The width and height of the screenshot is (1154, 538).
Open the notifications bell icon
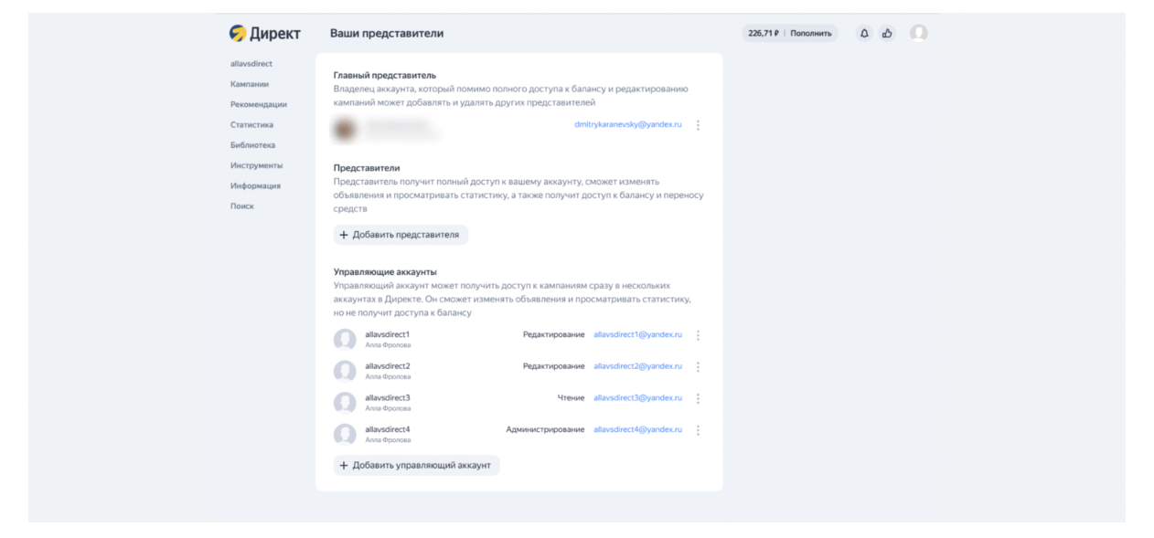864,33
